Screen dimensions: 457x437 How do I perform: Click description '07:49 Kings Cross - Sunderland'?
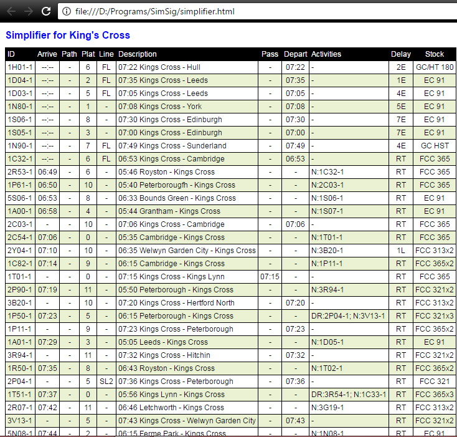pyautogui.click(x=172, y=146)
